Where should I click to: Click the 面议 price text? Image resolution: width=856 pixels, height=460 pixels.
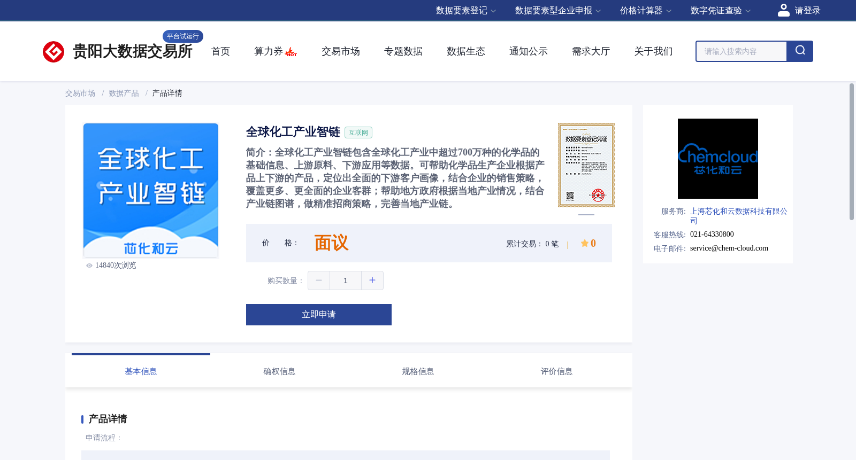(x=331, y=243)
